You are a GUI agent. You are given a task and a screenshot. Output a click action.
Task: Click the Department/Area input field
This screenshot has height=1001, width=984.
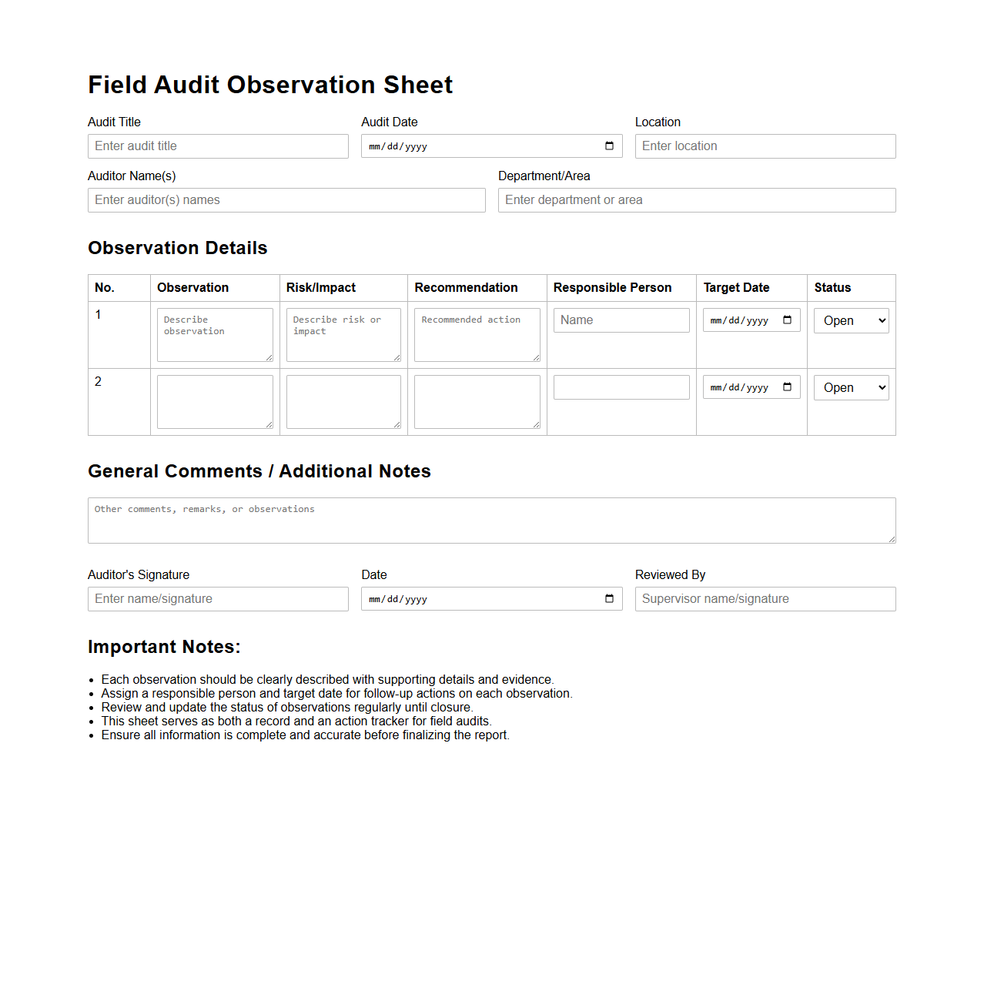point(696,200)
